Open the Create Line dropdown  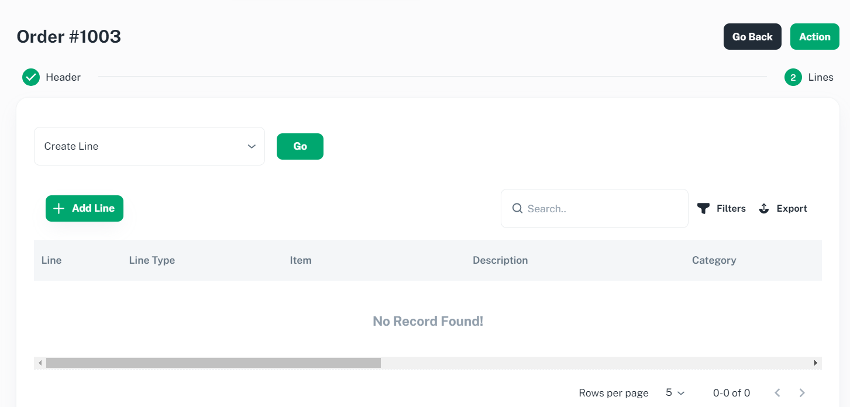tap(149, 146)
